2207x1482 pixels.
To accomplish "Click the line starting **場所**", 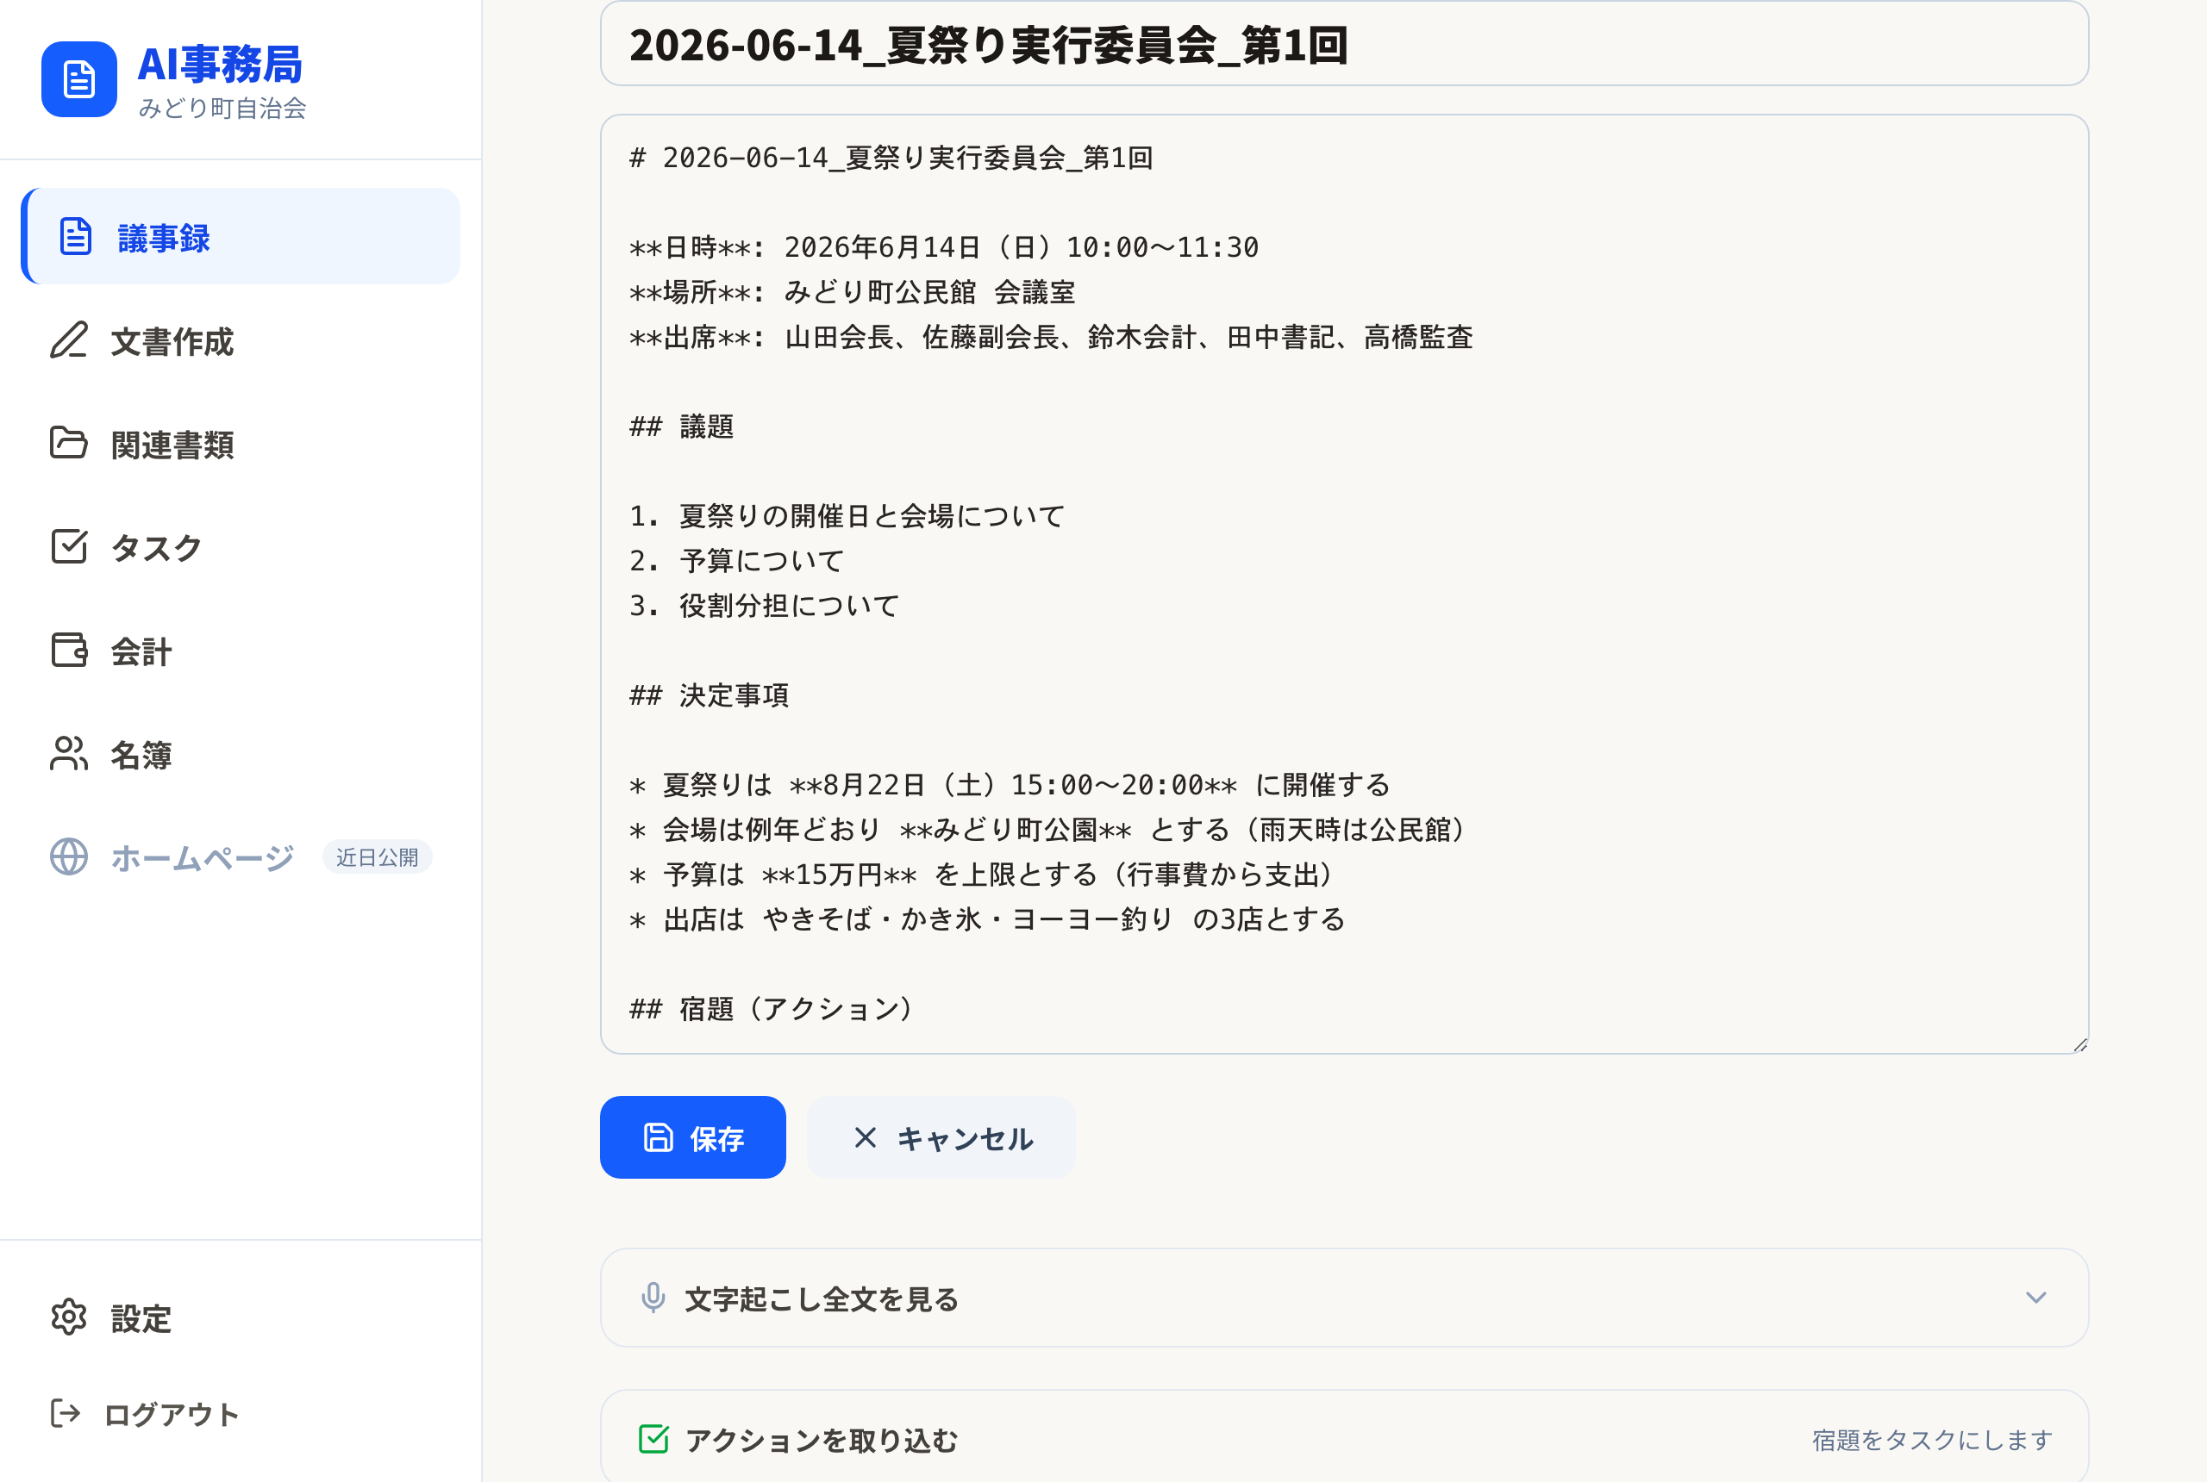I will coord(852,292).
